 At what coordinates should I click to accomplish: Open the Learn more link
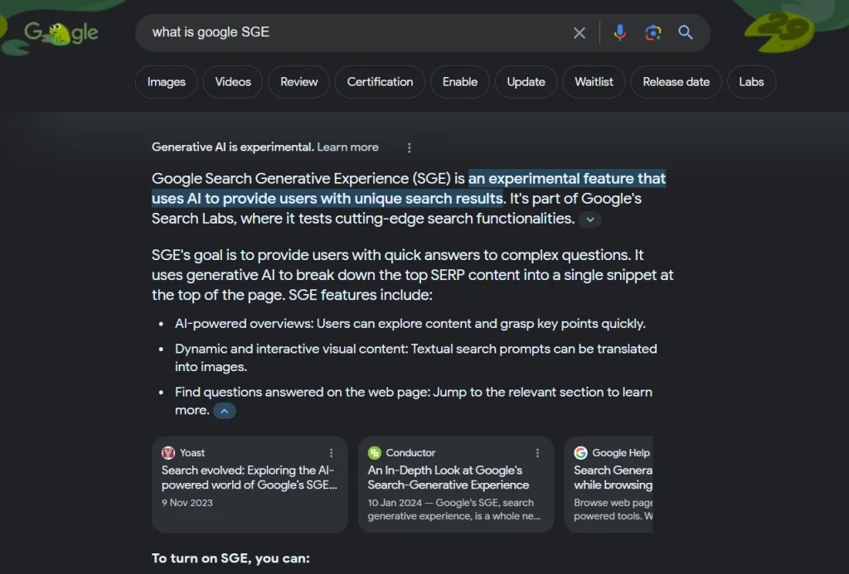click(x=347, y=147)
